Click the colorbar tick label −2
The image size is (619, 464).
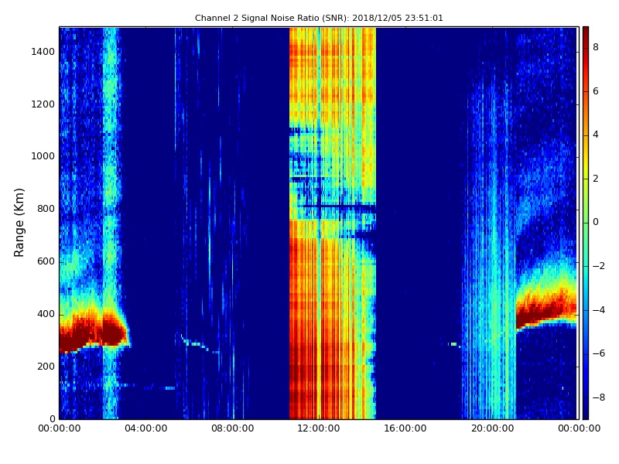(599, 266)
